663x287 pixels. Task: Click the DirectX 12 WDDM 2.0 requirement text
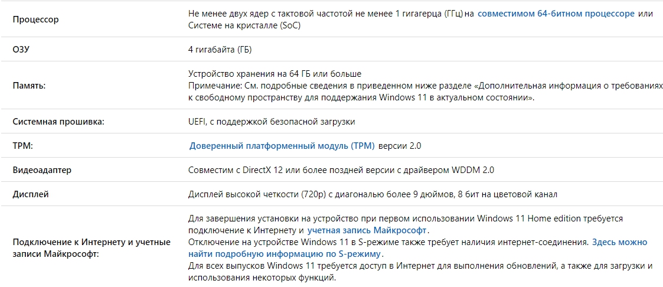[x=341, y=170]
